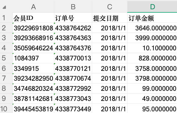This screenshot has height=113, width=177.
Task: Select order number cell 4338764376
Action: 73,48
